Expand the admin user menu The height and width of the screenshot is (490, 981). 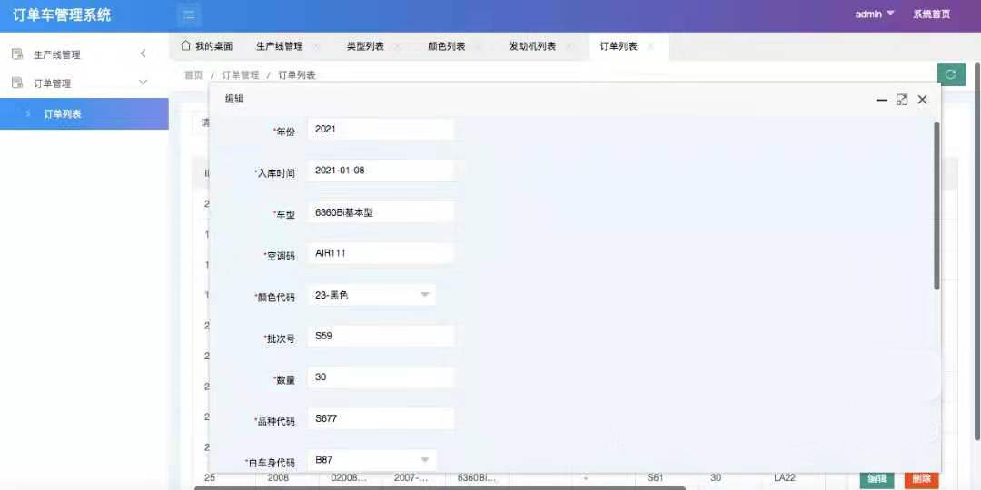click(875, 14)
